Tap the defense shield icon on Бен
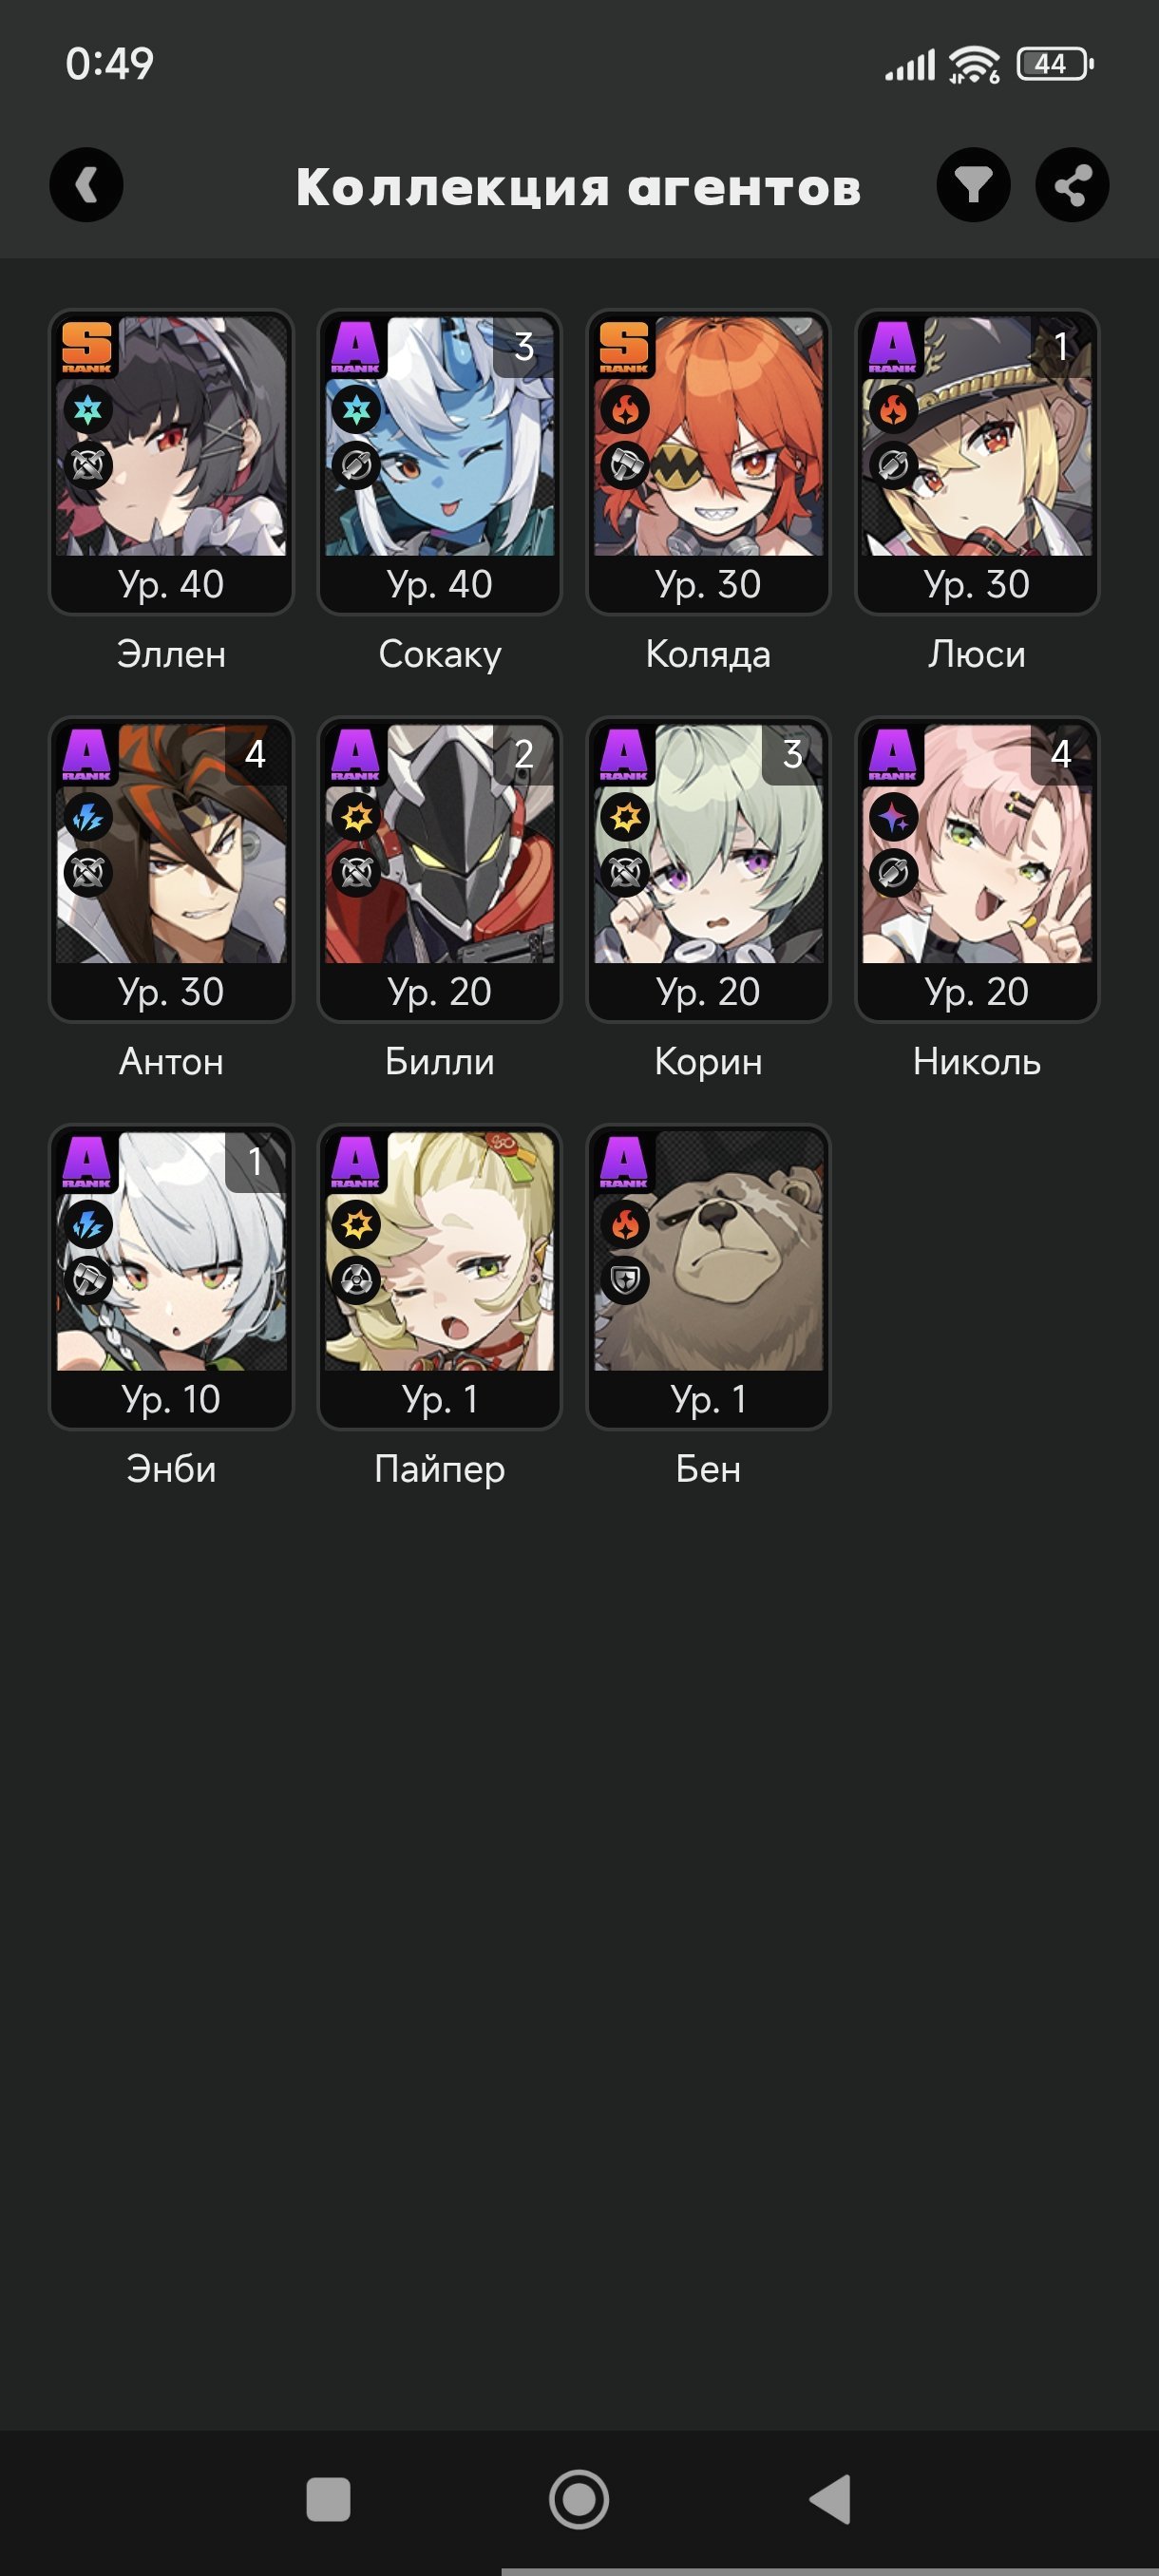Screen dimensions: 1159x2576 click(x=625, y=1280)
